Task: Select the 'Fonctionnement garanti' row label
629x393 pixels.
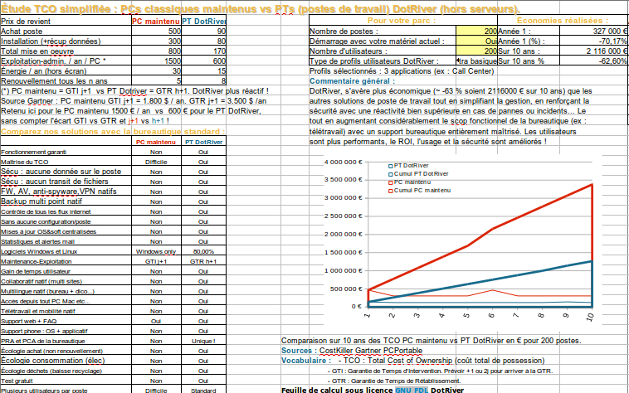Action: pos(66,152)
